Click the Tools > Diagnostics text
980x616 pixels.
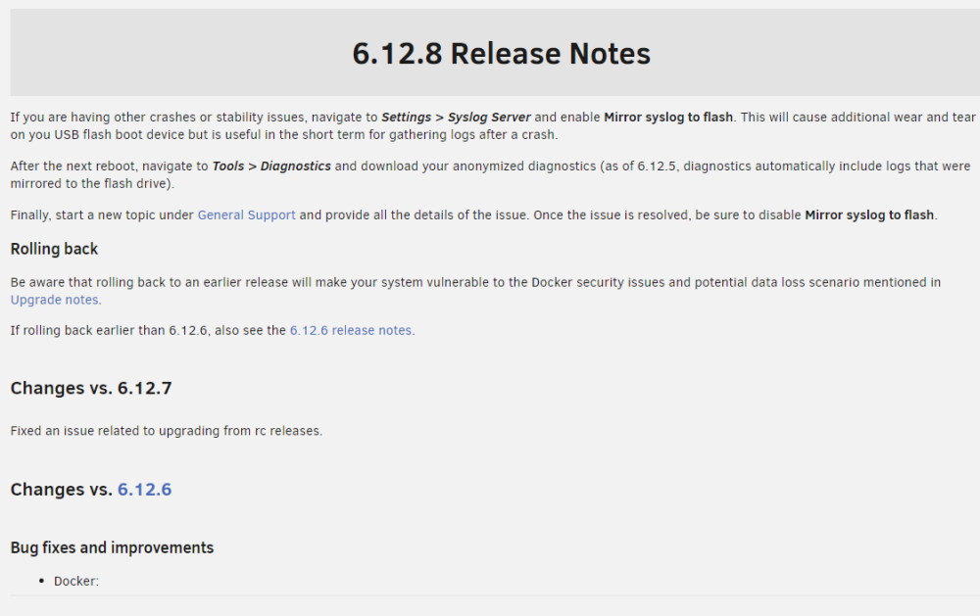(x=271, y=166)
